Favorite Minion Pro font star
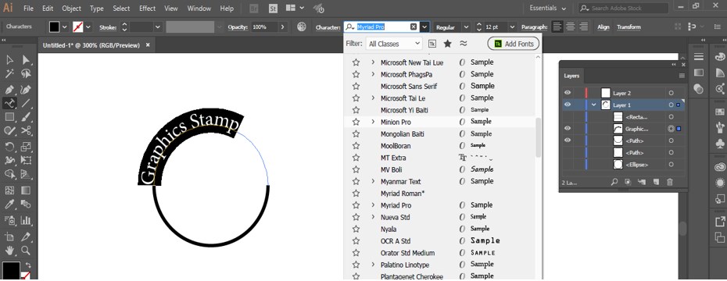Screen dimensions: 727x281 point(356,122)
